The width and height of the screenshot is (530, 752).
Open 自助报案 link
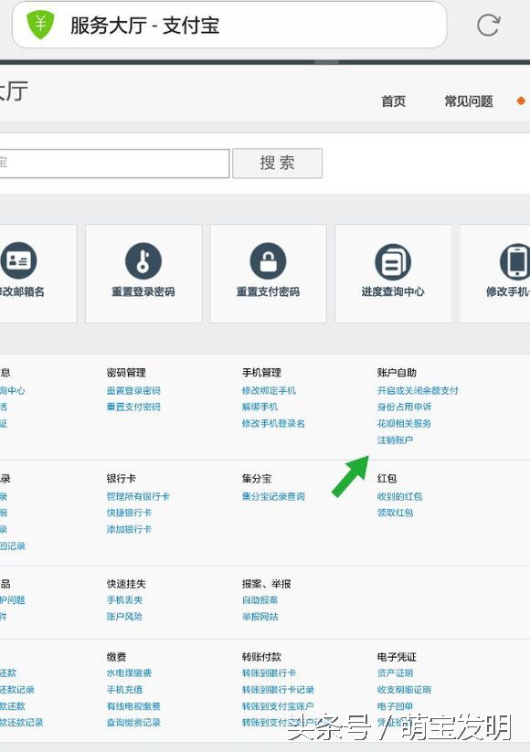coord(260,600)
